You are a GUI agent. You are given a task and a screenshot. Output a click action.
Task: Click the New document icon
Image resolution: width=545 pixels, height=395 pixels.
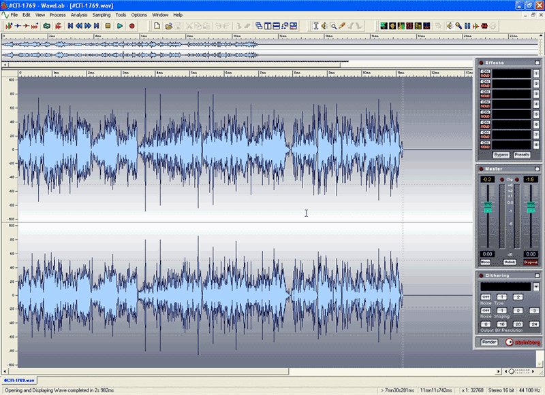point(157,26)
